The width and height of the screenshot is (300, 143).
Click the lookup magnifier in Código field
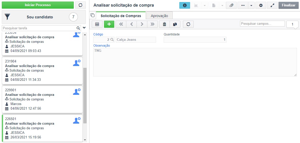[x=112, y=40]
